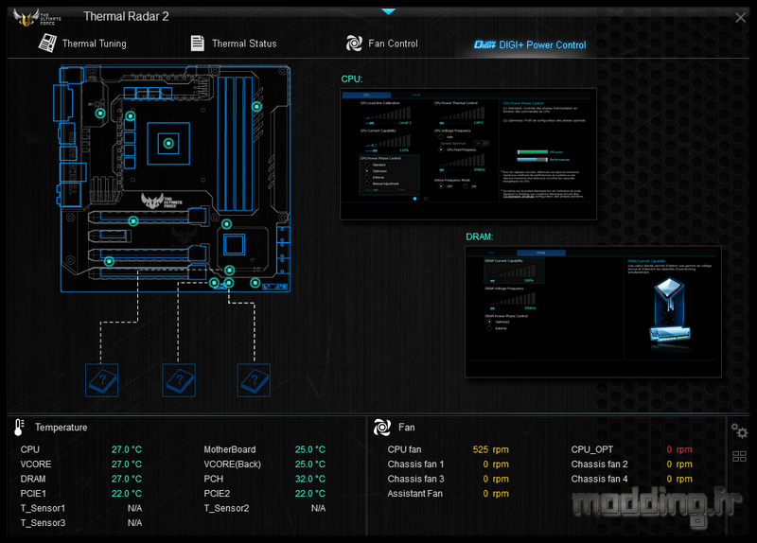Select the sensor dot beside the DRAM slots

click(x=256, y=107)
